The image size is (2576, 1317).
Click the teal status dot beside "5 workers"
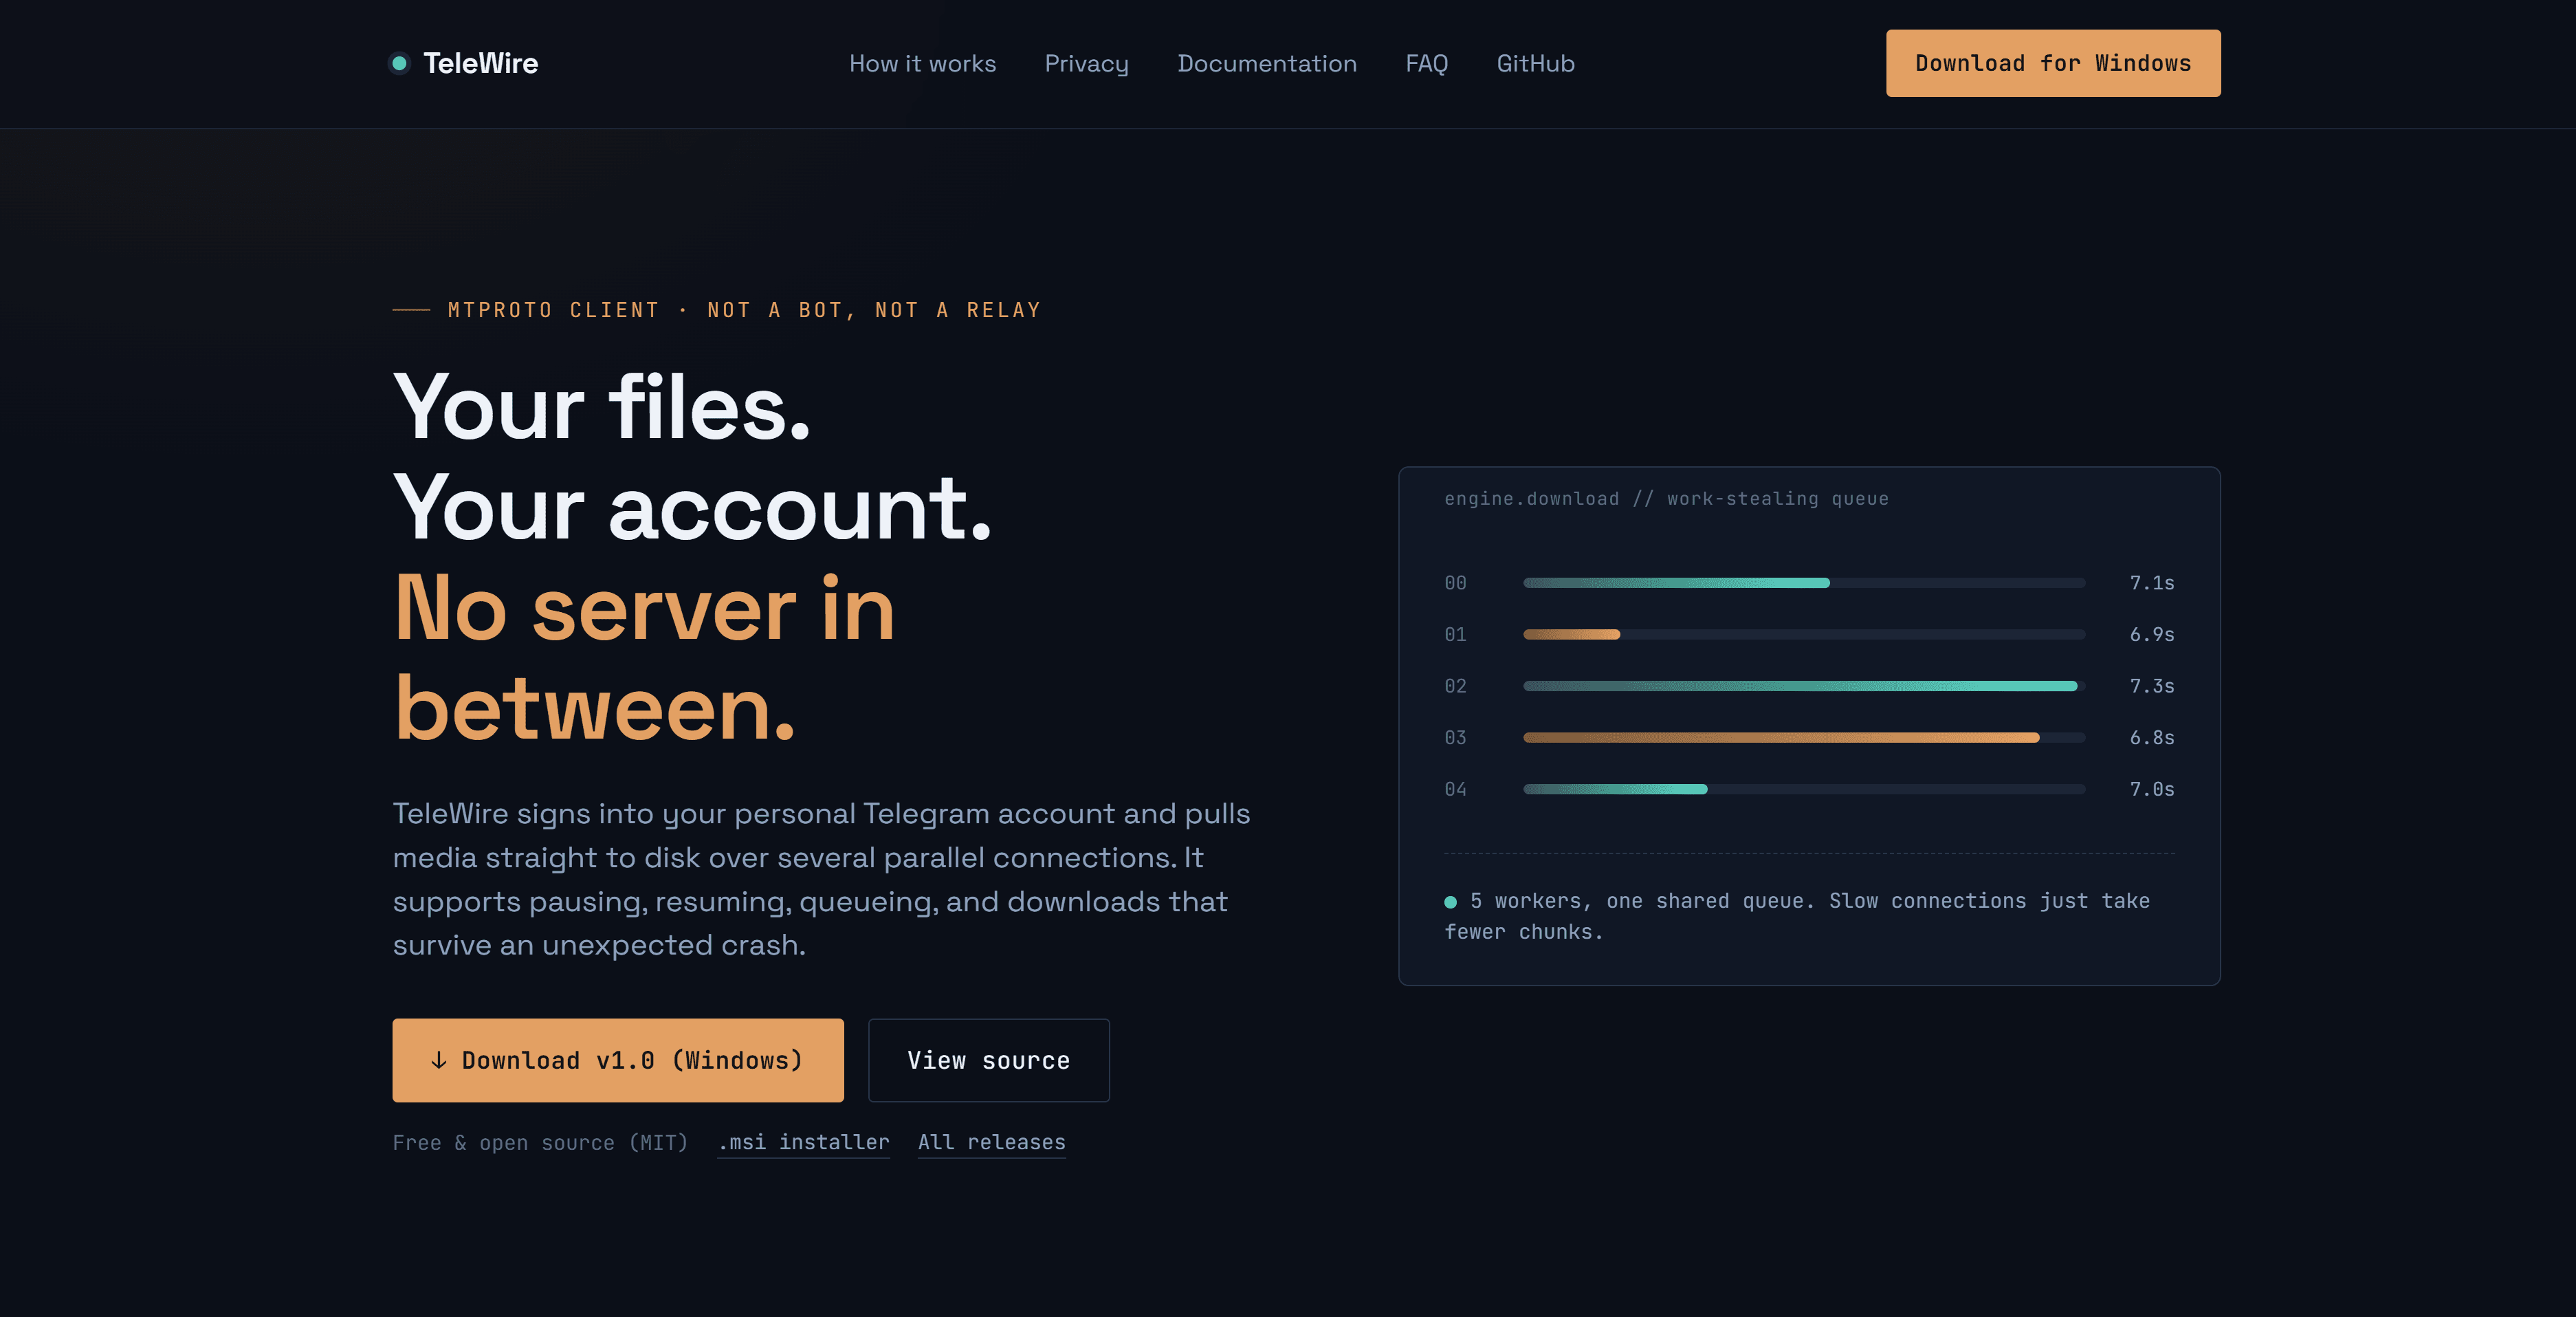pos(1450,902)
